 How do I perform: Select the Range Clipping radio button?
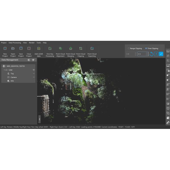(x=129, y=48)
